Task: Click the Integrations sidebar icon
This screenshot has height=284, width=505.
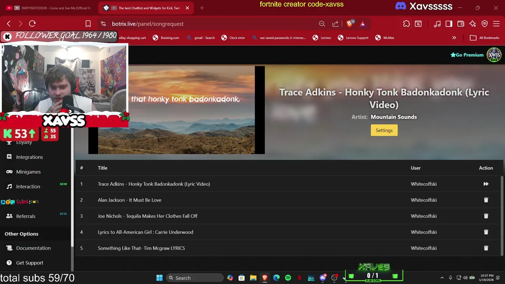Action: click(x=9, y=157)
